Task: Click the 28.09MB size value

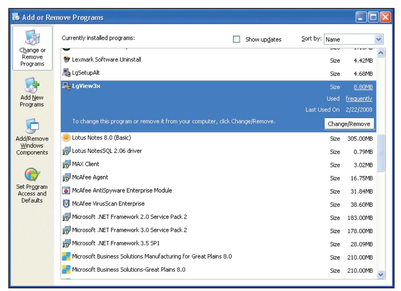Action: point(362,244)
